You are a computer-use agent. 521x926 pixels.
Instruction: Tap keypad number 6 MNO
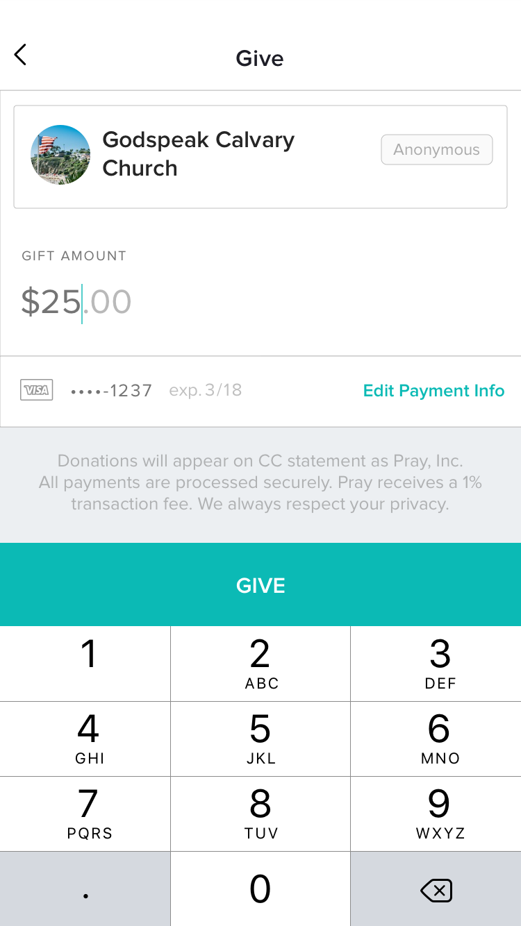tap(436, 739)
